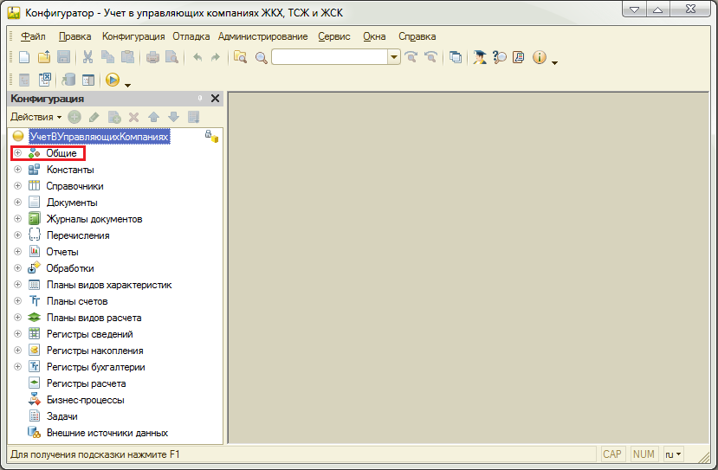The height and width of the screenshot is (470, 718).
Task: Open the Окна menu
Action: coord(374,36)
